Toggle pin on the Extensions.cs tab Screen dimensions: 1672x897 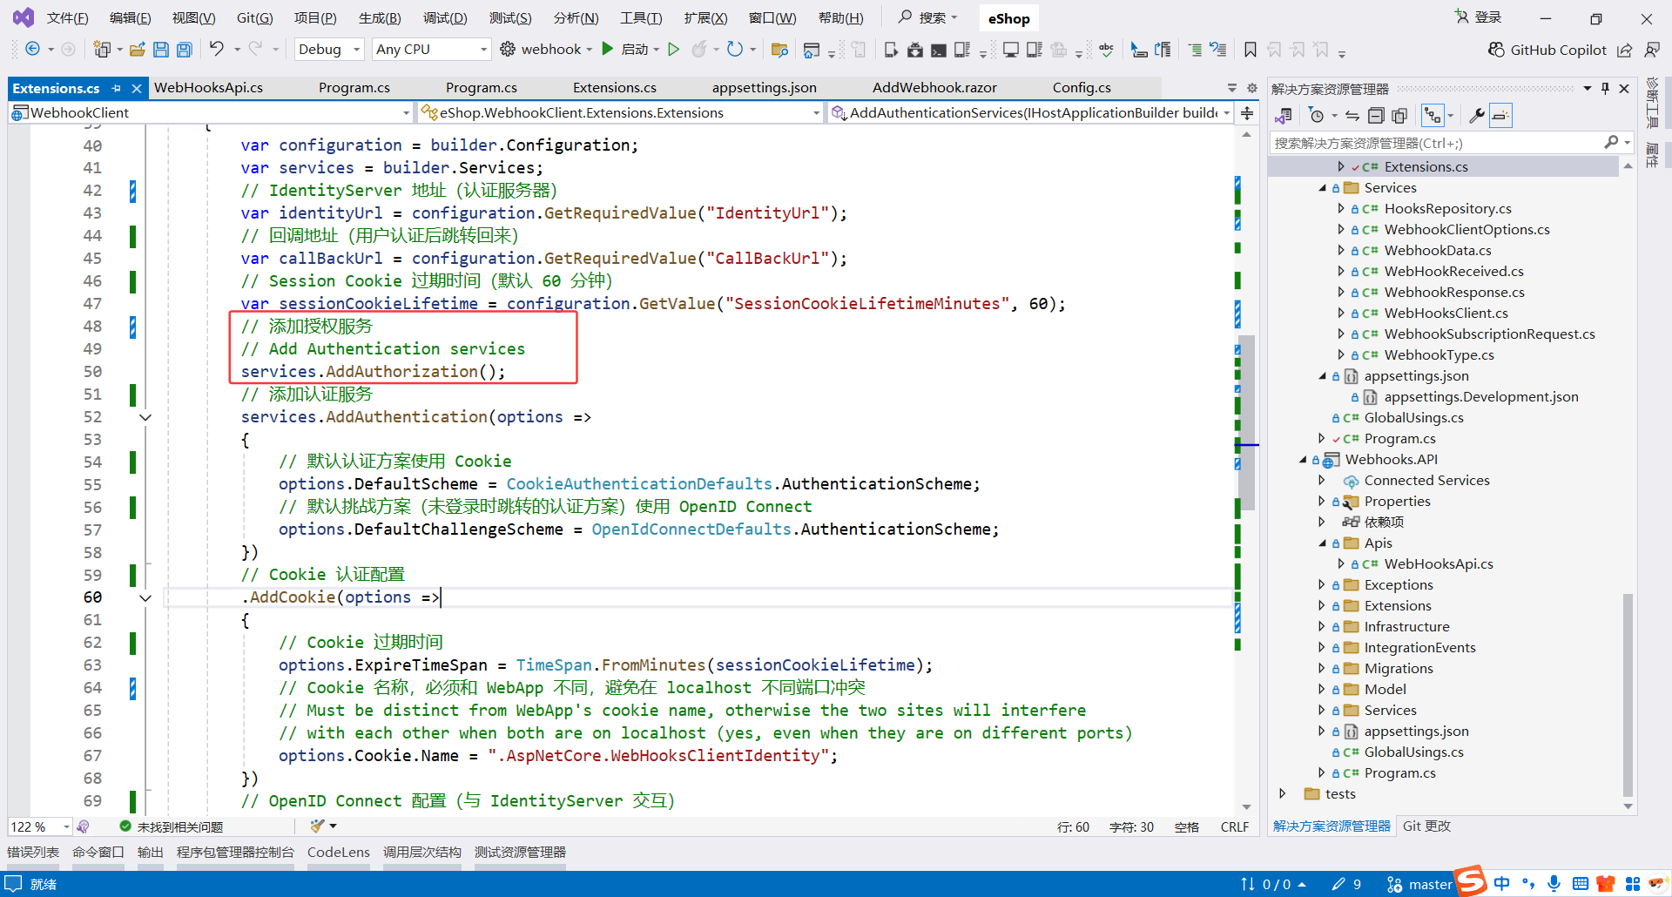[117, 88]
